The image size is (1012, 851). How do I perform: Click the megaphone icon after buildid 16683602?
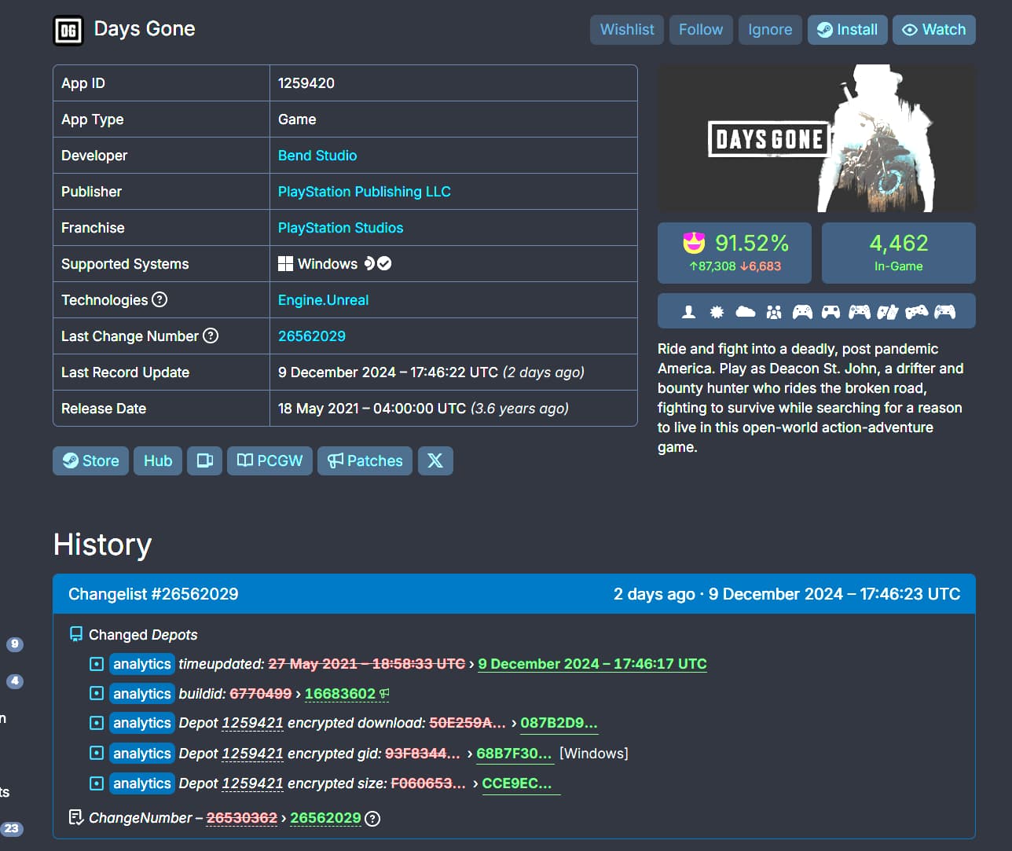(384, 694)
